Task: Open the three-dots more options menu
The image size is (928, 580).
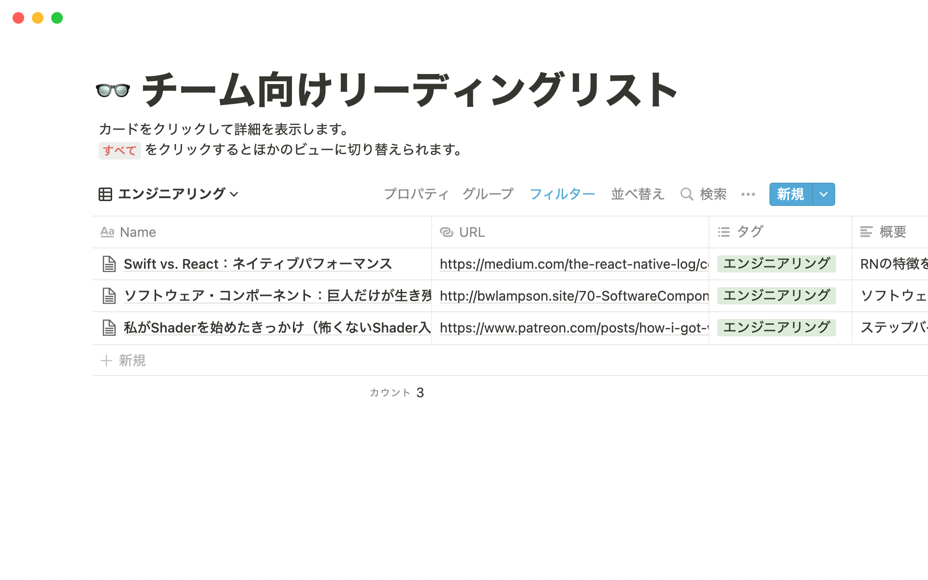Action: click(748, 194)
